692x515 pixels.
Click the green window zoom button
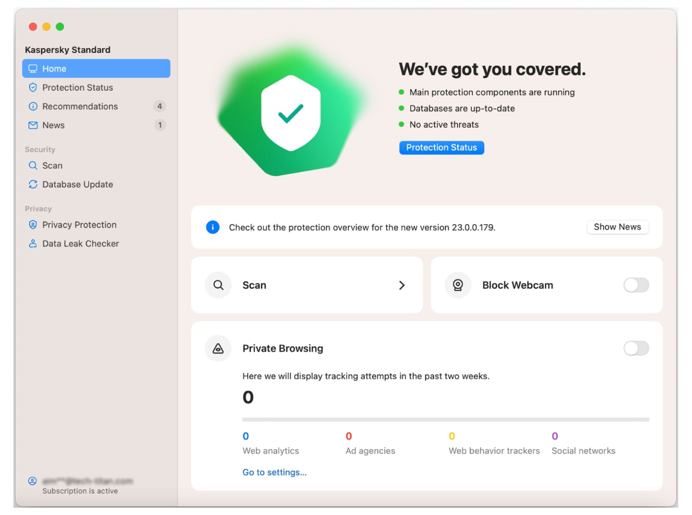point(60,27)
